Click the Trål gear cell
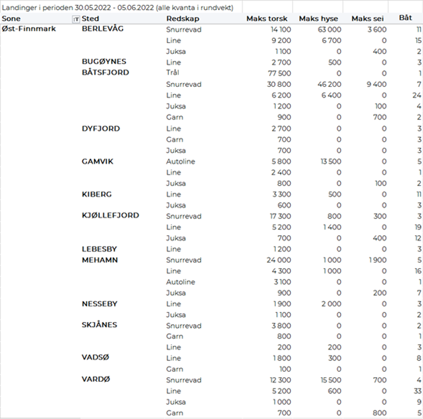Screen dimensions: 423x419 [x=172, y=73]
